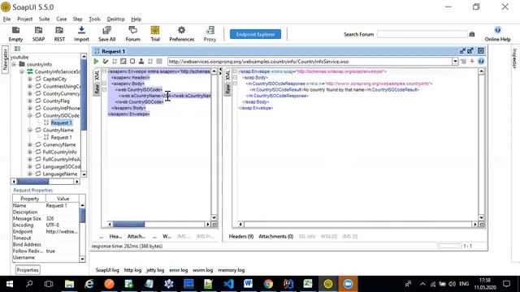Expand the CurrencyName operation

coord(30,144)
